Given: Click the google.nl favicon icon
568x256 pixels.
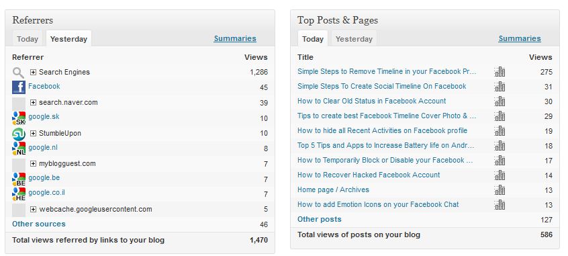Looking at the screenshot, I should click(19, 148).
